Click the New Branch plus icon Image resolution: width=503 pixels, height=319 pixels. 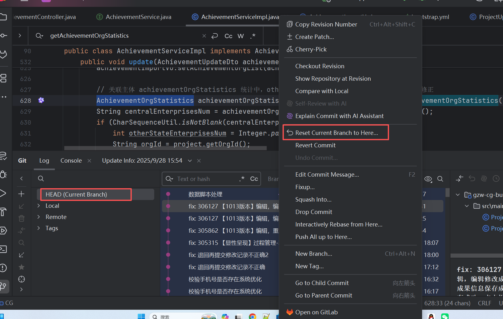tap(21, 194)
